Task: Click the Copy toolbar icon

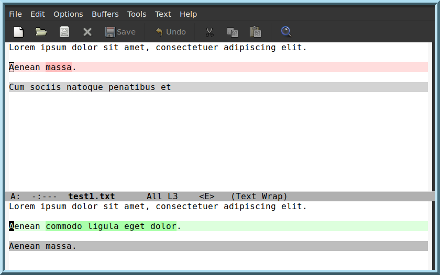Action: [232, 32]
